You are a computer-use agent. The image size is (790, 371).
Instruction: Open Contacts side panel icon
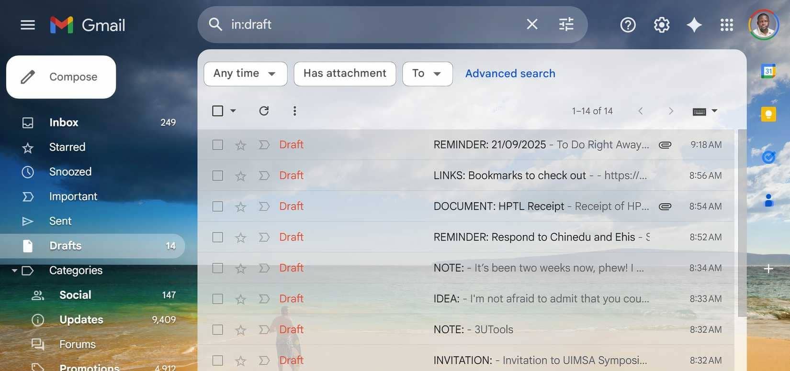coord(768,200)
